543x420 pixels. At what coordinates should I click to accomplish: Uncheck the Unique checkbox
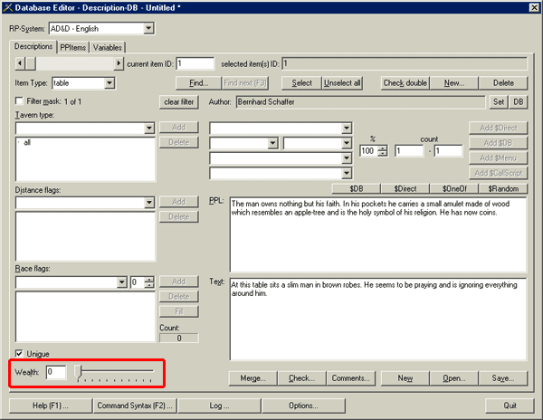[20, 354]
